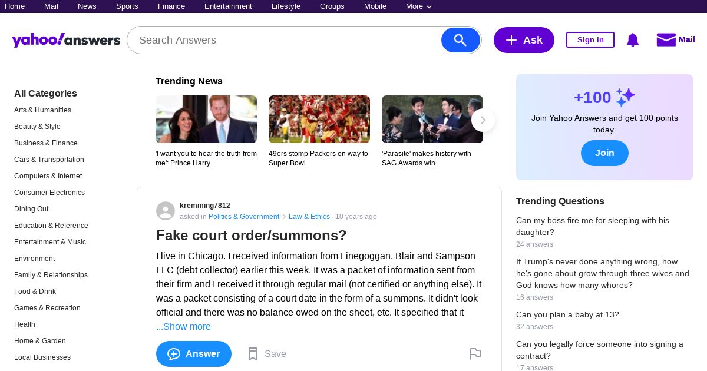Open the Trump trending question
This screenshot has width=707, height=371.
coord(603,273)
